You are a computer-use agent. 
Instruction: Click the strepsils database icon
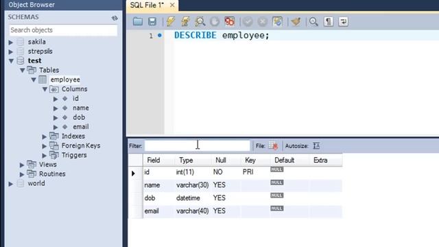point(21,51)
